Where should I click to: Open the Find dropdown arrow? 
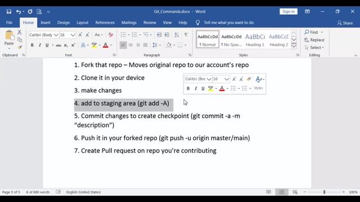322,33
